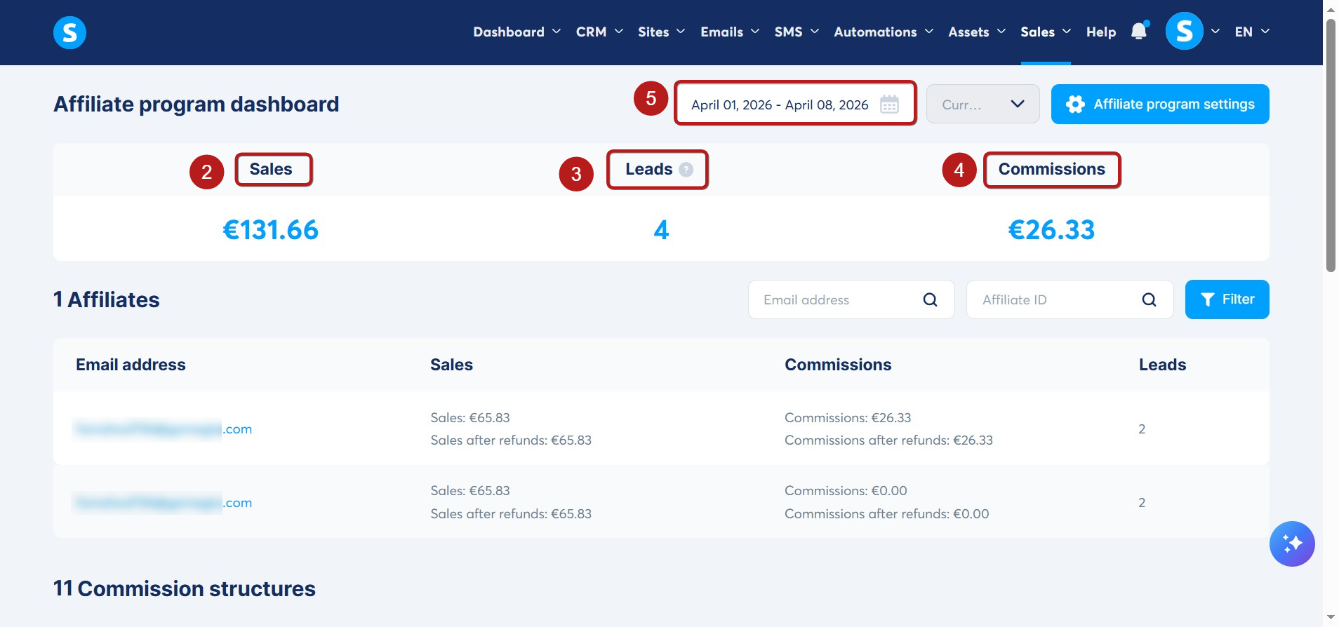Click the page's vertical scrollbar thumb
The height and width of the screenshot is (627, 1339).
1331,145
